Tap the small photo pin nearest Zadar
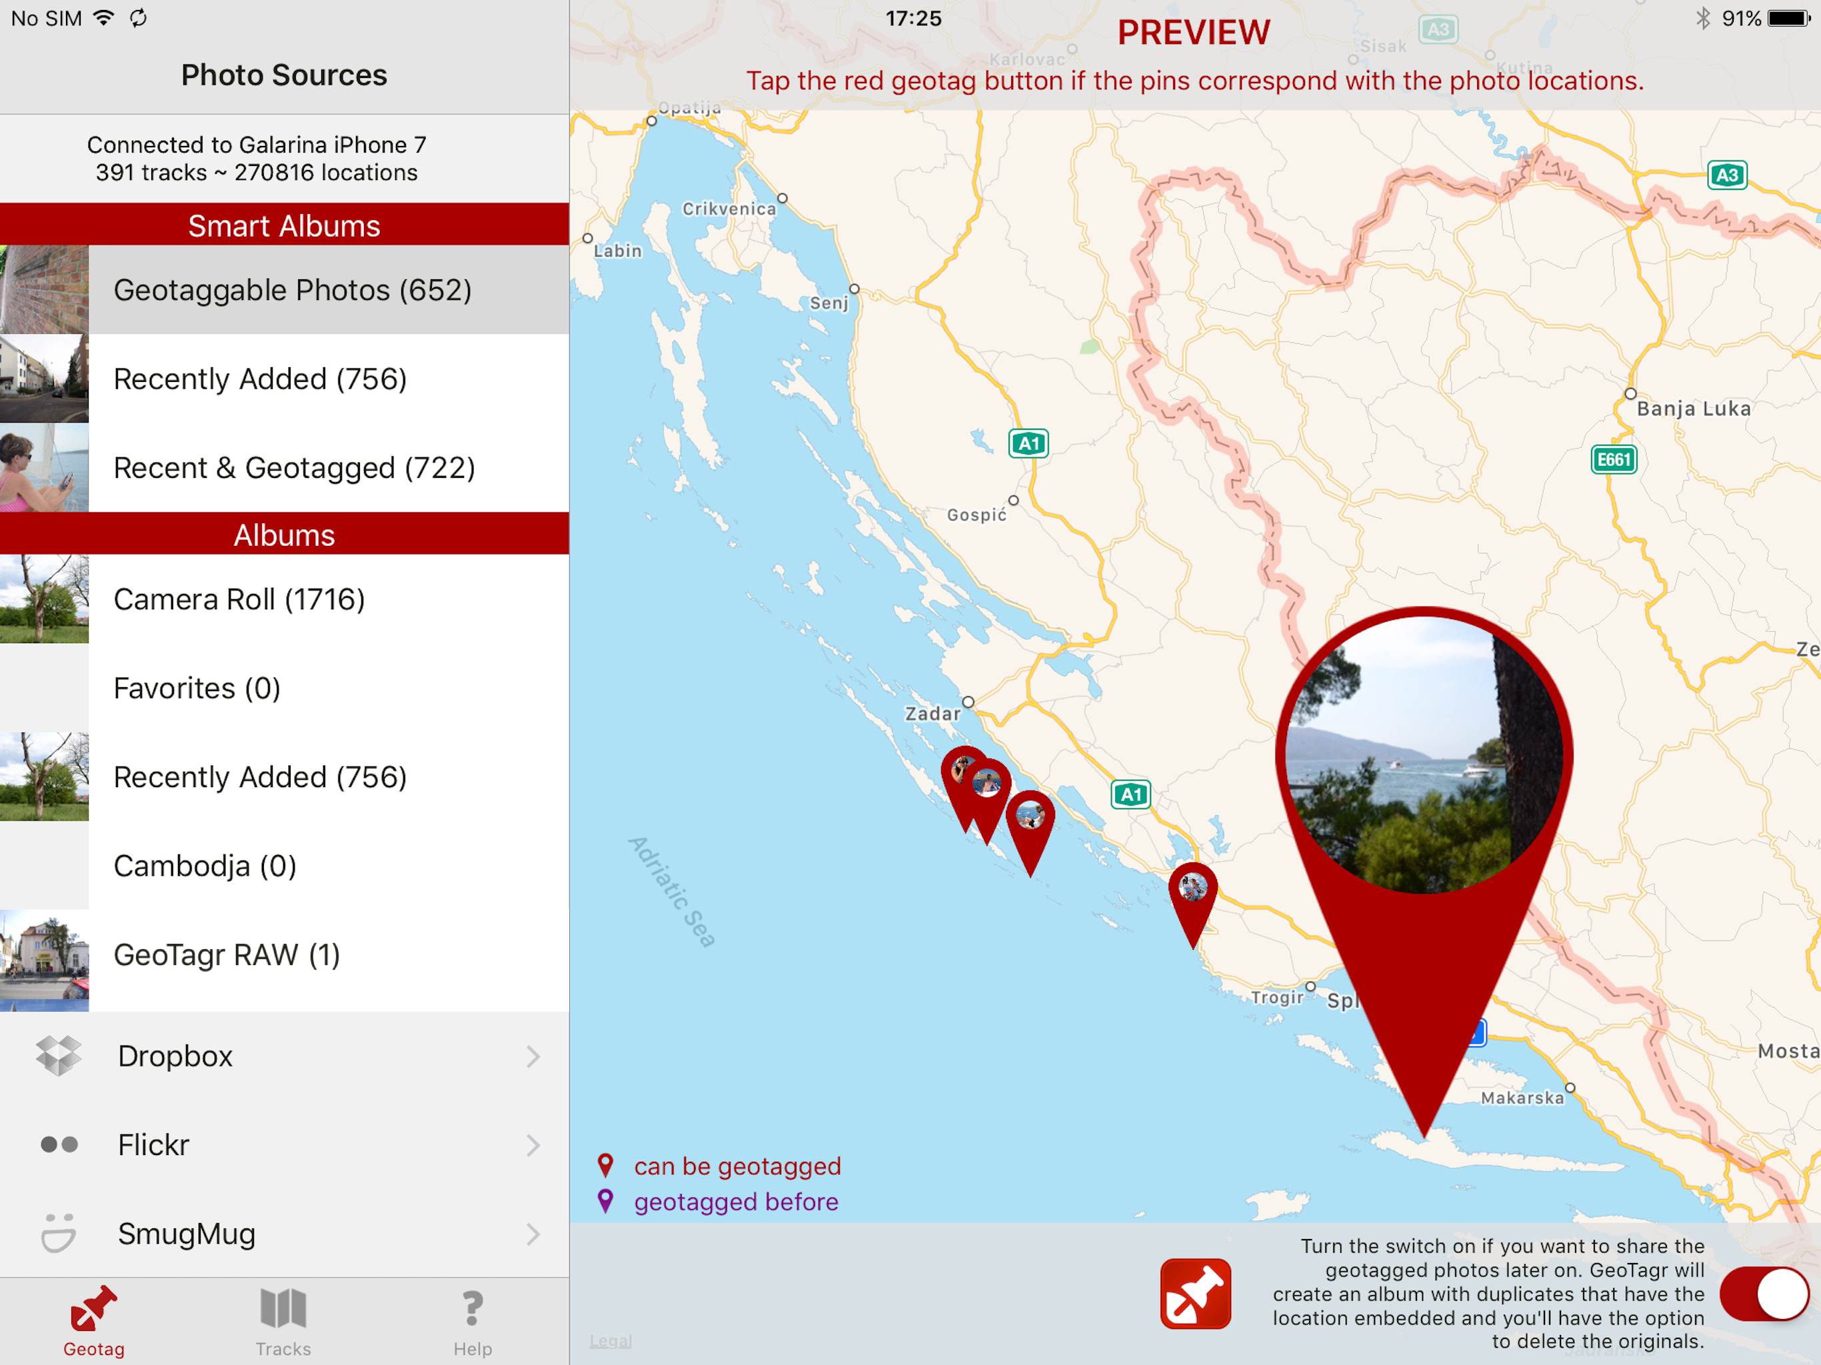 960,772
